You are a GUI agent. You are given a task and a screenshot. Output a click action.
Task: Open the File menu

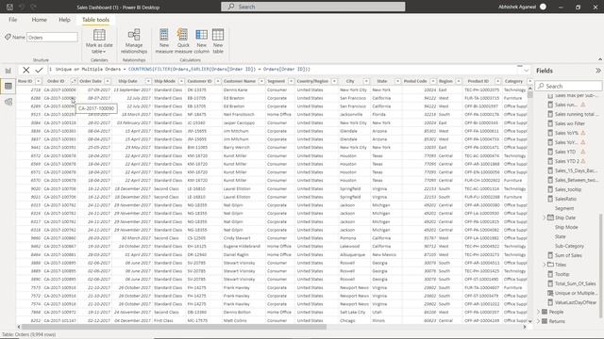pyautogui.click(x=12, y=20)
